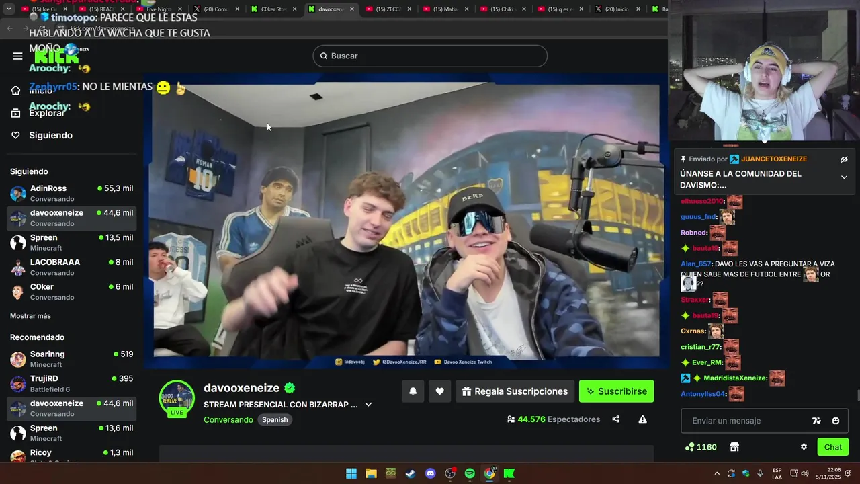This screenshot has height=484, width=860.
Task: Open Spotify from taskbar
Action: tap(470, 473)
